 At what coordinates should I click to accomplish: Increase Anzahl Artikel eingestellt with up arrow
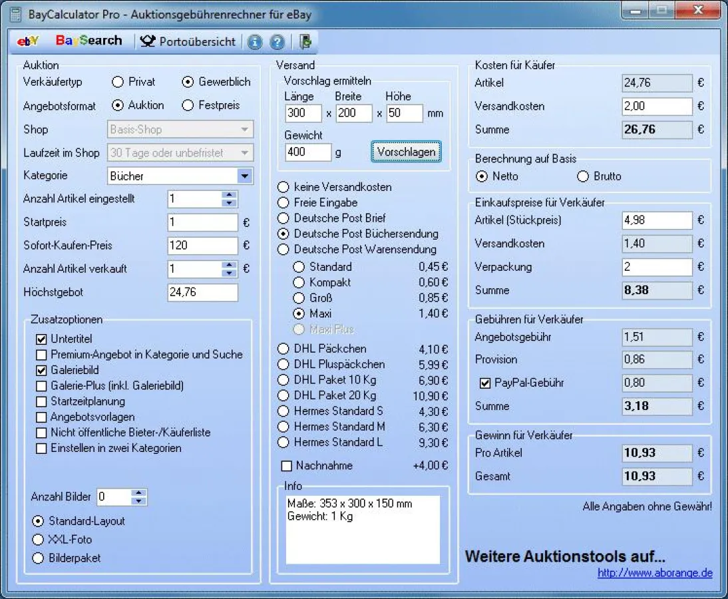[230, 195]
